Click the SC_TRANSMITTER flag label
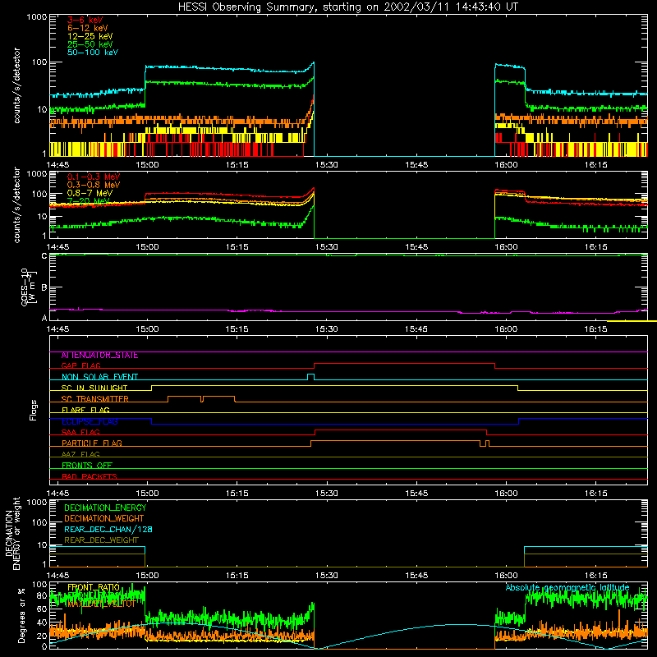The image size is (657, 657). click(x=95, y=398)
